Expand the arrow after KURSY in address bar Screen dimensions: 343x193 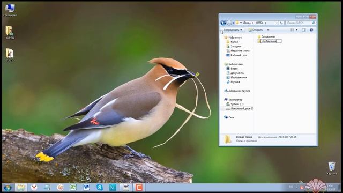(265, 23)
